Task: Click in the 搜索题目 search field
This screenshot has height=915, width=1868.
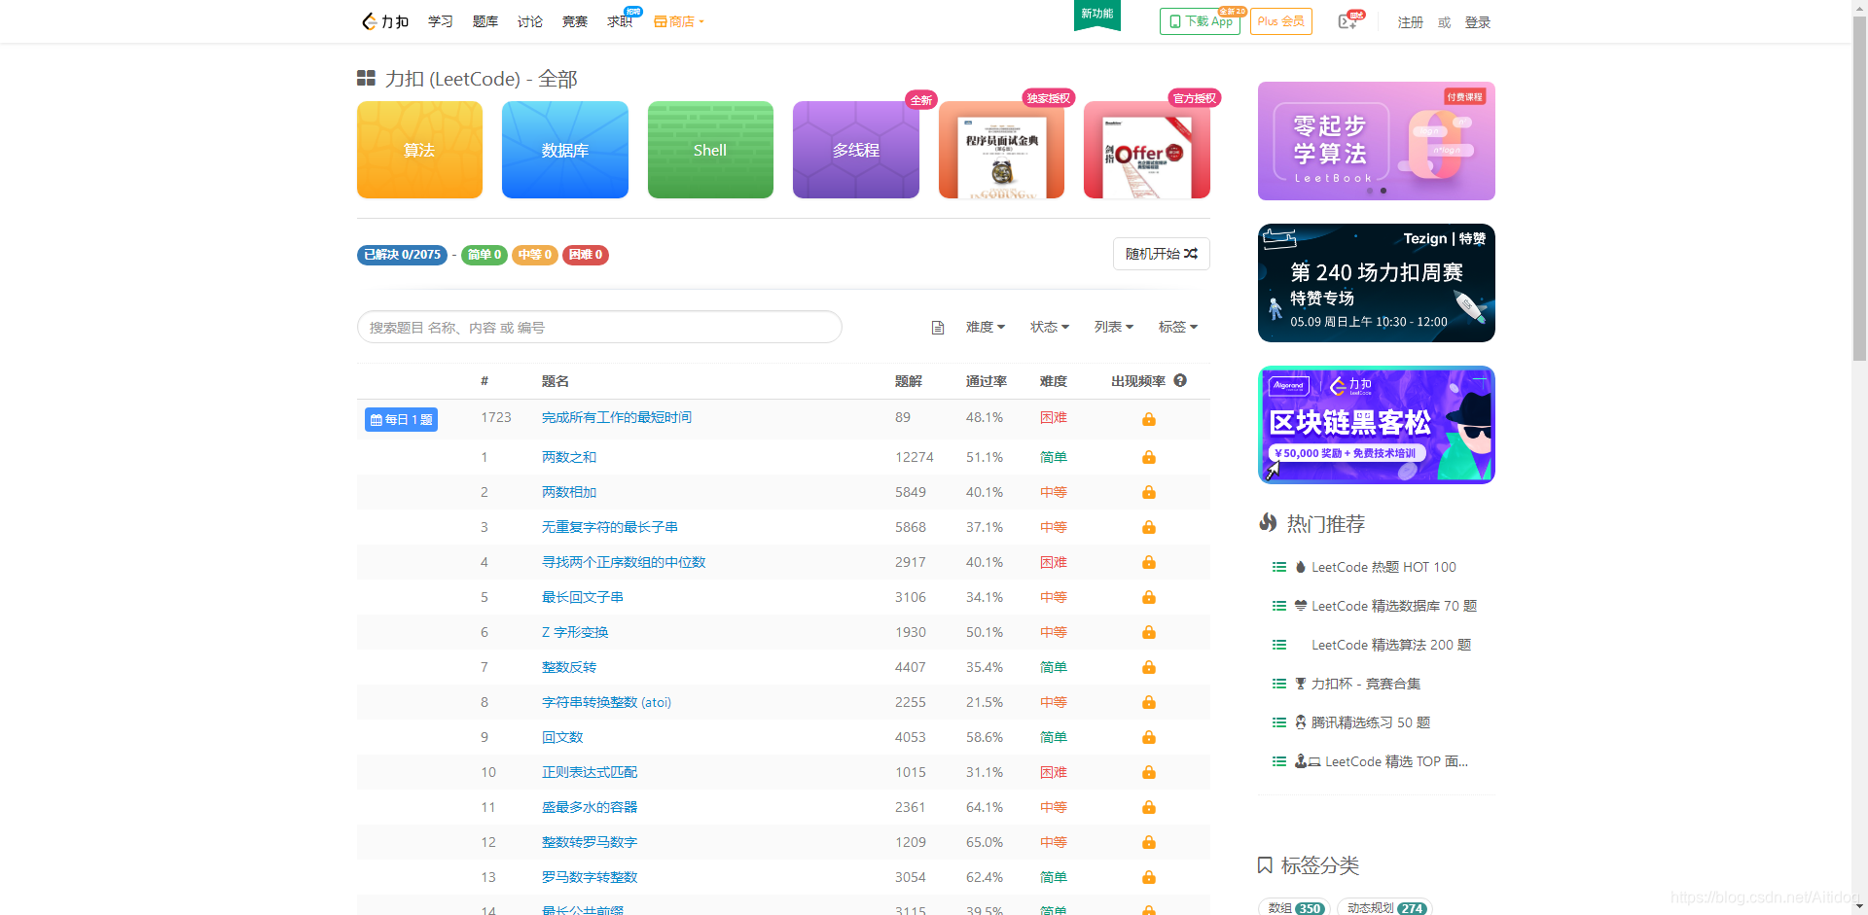Action: [x=599, y=327]
